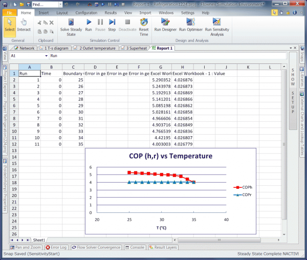Choose the Select cursor tool
Viewport: 307px width, 260px height.
(x=10, y=25)
